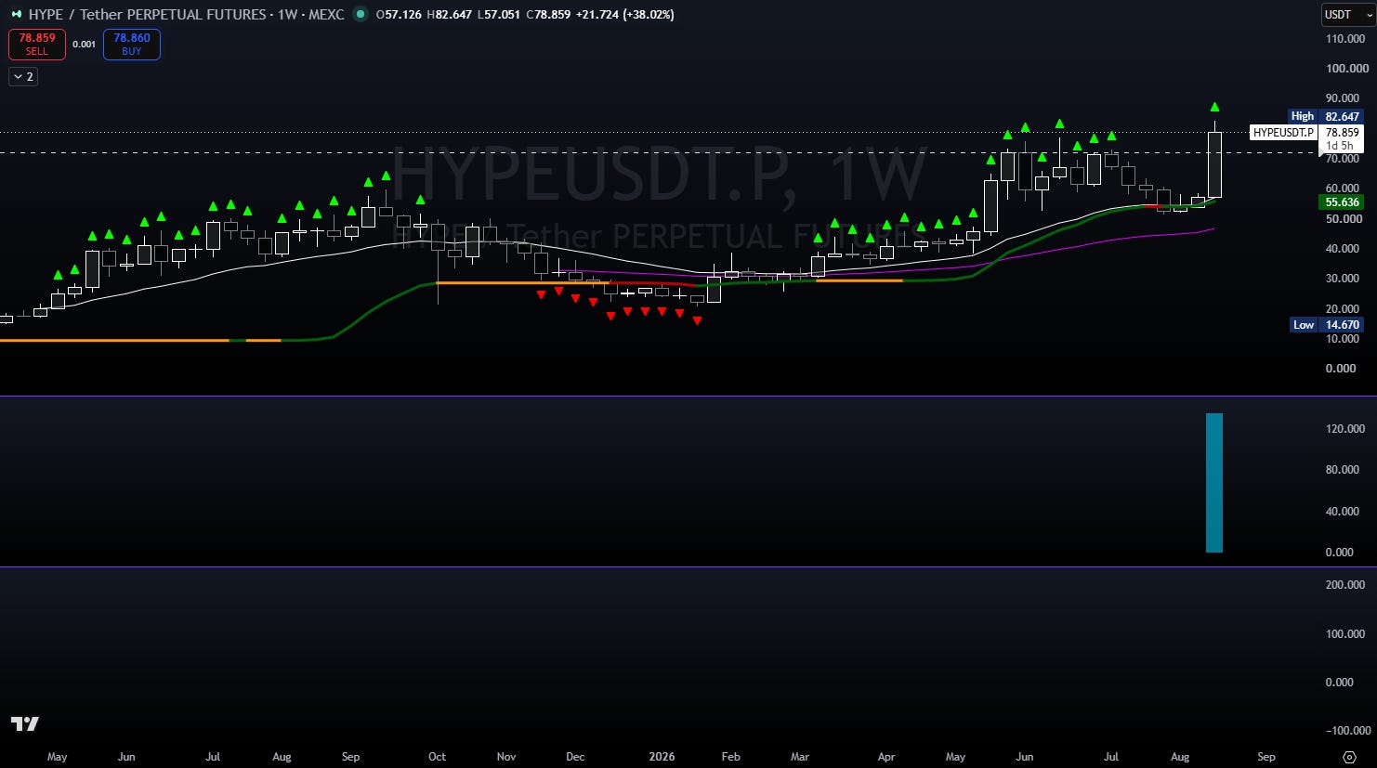The height and width of the screenshot is (768, 1377).
Task: Click the Oct label on time axis
Action: pyautogui.click(x=437, y=757)
